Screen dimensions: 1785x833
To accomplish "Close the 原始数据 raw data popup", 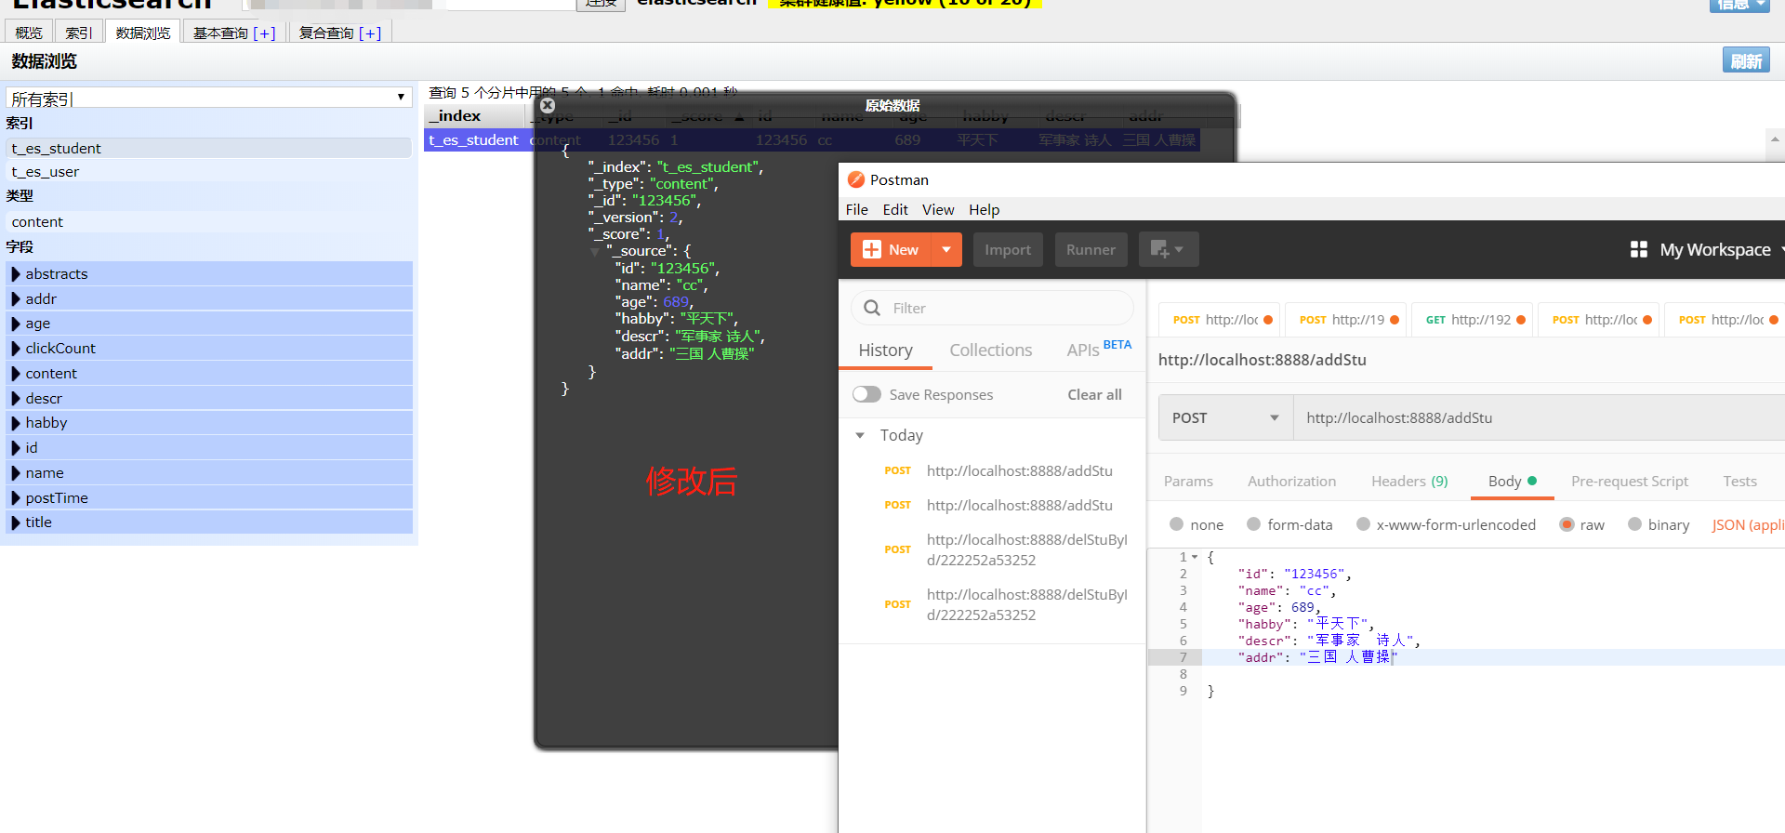I will pyautogui.click(x=548, y=105).
